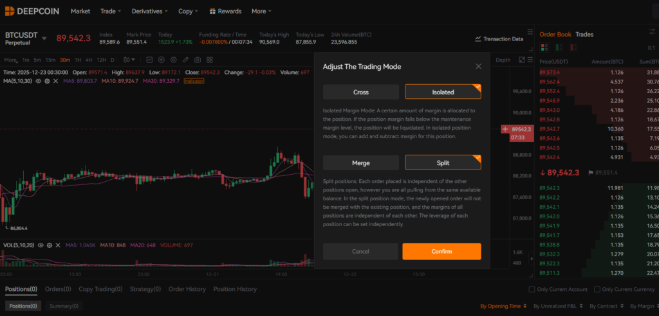Open hamburger menu beside Depth
Screen dimensions: 659x316
pyautogui.click(x=530, y=60)
